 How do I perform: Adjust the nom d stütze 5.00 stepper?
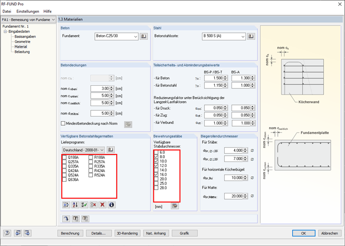pos(111,113)
